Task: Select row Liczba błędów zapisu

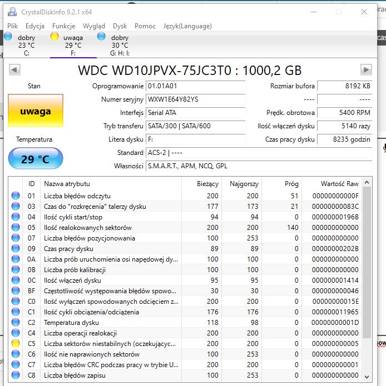Action: pyautogui.click(x=185, y=375)
